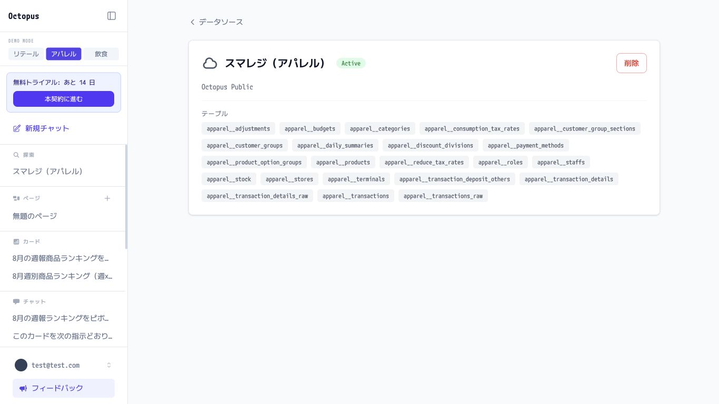Click table tag apparel__reduce_tax_rates
Viewport: 719px width, 404px height.
(x=424, y=162)
